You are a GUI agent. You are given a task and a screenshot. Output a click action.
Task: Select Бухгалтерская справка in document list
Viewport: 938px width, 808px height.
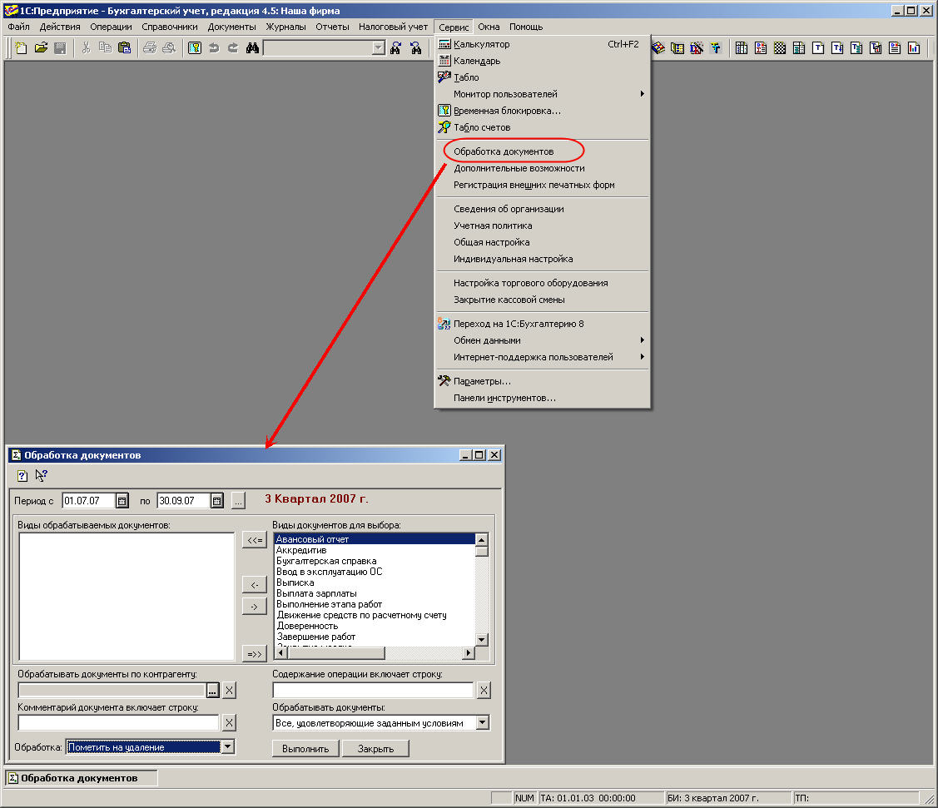coord(326,561)
